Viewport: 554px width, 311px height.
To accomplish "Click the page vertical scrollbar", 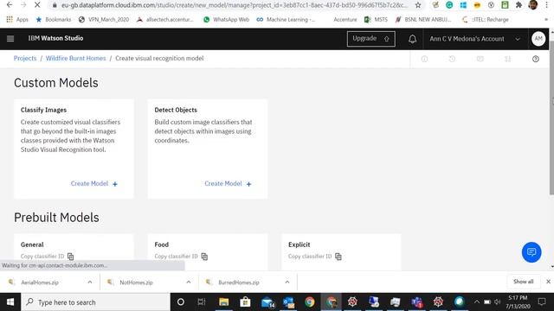I will 551,117.
